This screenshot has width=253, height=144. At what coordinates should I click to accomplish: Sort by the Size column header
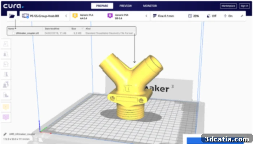[x=74, y=28]
